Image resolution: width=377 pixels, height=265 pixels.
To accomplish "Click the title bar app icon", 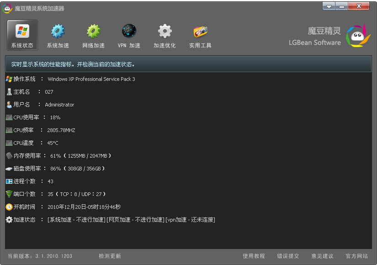I will tap(7, 8).
